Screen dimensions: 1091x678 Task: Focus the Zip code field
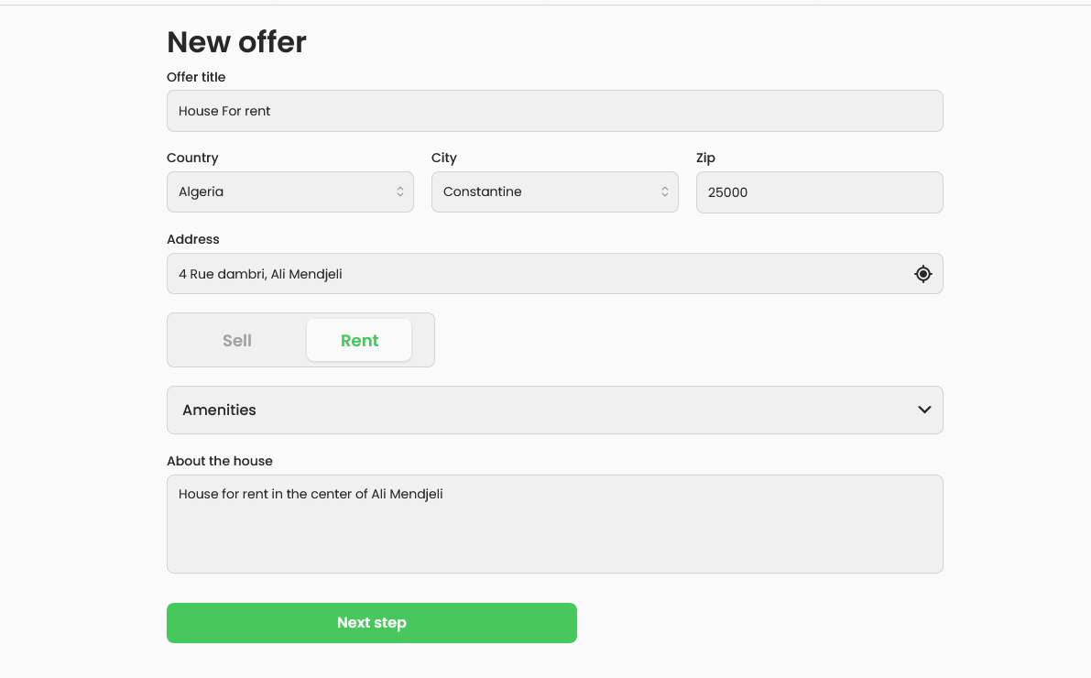(819, 192)
